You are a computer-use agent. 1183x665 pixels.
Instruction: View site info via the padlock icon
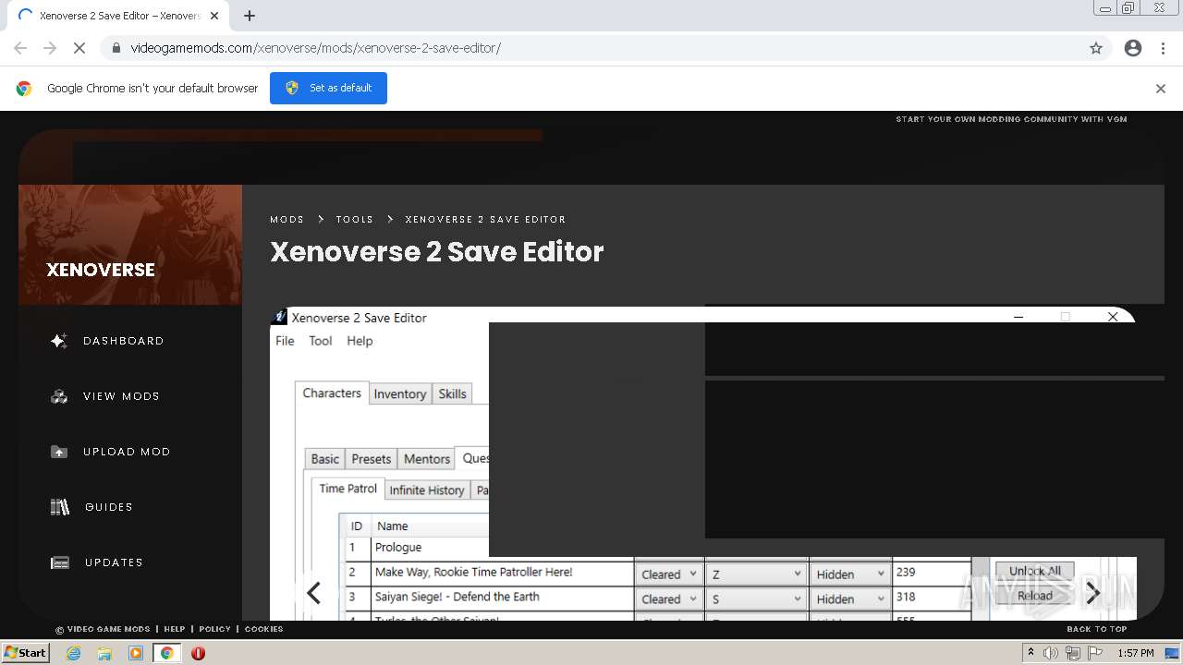point(116,48)
